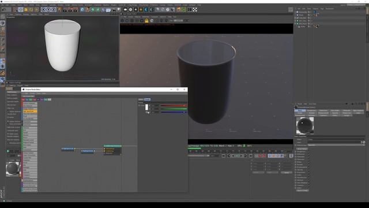Viewport: 369px width, 208px height.
Task: Click the red record keyframe icon in timeline
Action: (259, 155)
